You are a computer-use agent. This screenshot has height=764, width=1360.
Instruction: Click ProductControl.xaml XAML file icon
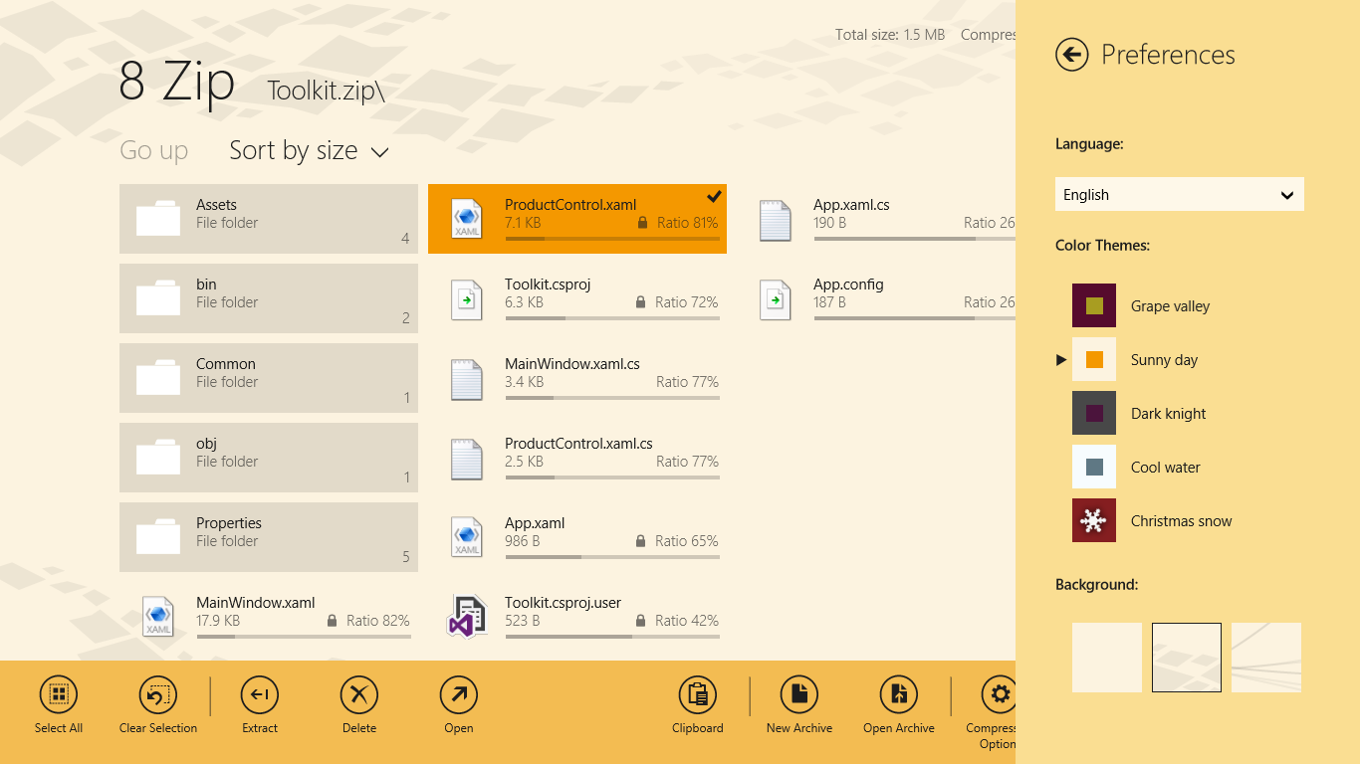pos(467,219)
